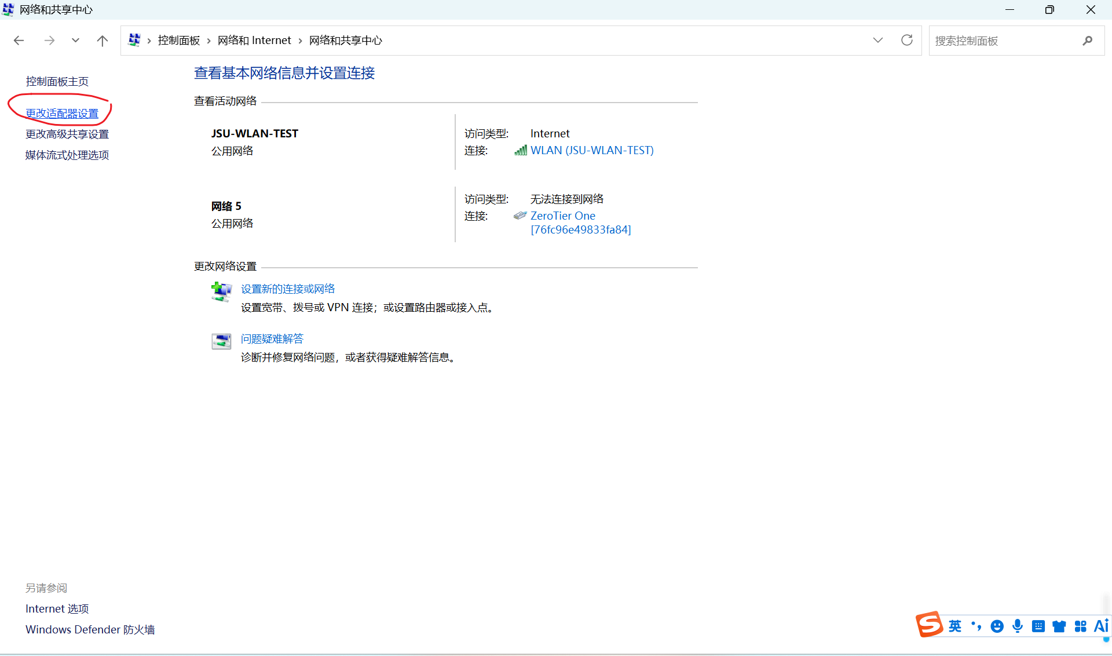The height and width of the screenshot is (656, 1112).
Task: Click the Sogou skin shirt icon
Action: tap(1059, 626)
